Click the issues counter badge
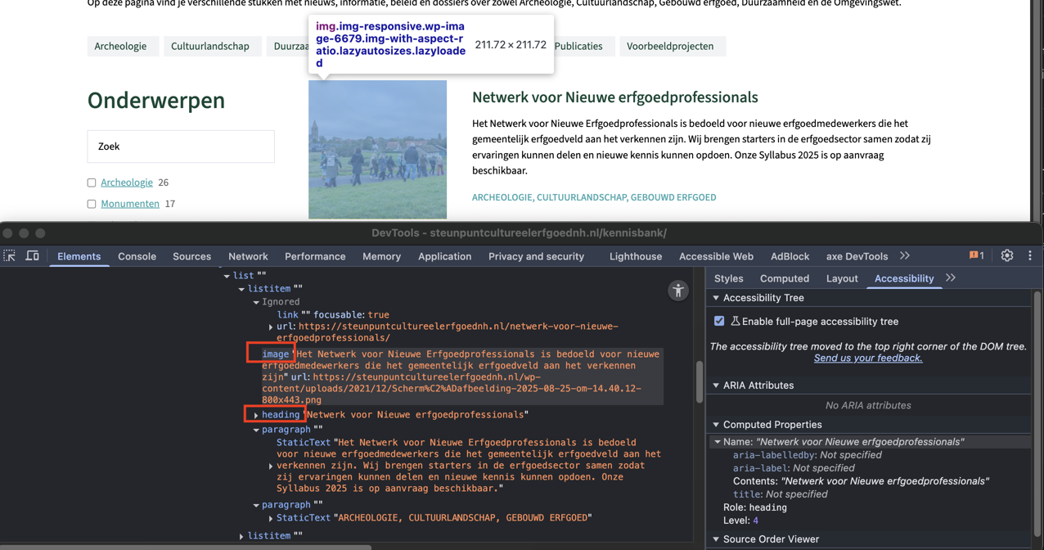This screenshot has height=550, width=1044. (976, 256)
